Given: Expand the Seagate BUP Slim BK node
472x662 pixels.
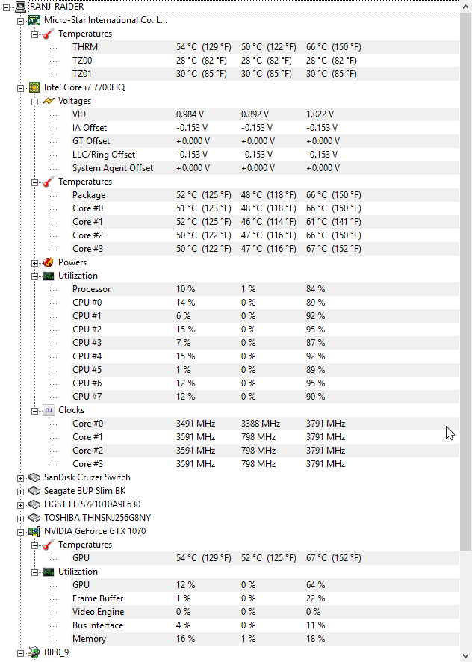Looking at the screenshot, I should 20,491.
